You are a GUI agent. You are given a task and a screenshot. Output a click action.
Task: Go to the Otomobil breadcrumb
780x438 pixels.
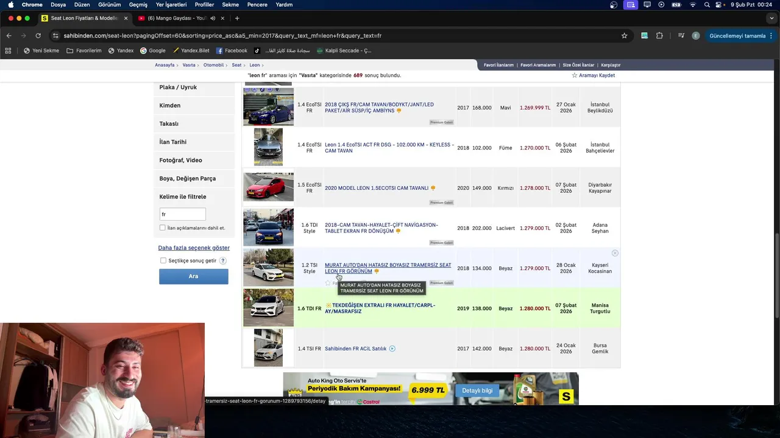click(x=214, y=65)
